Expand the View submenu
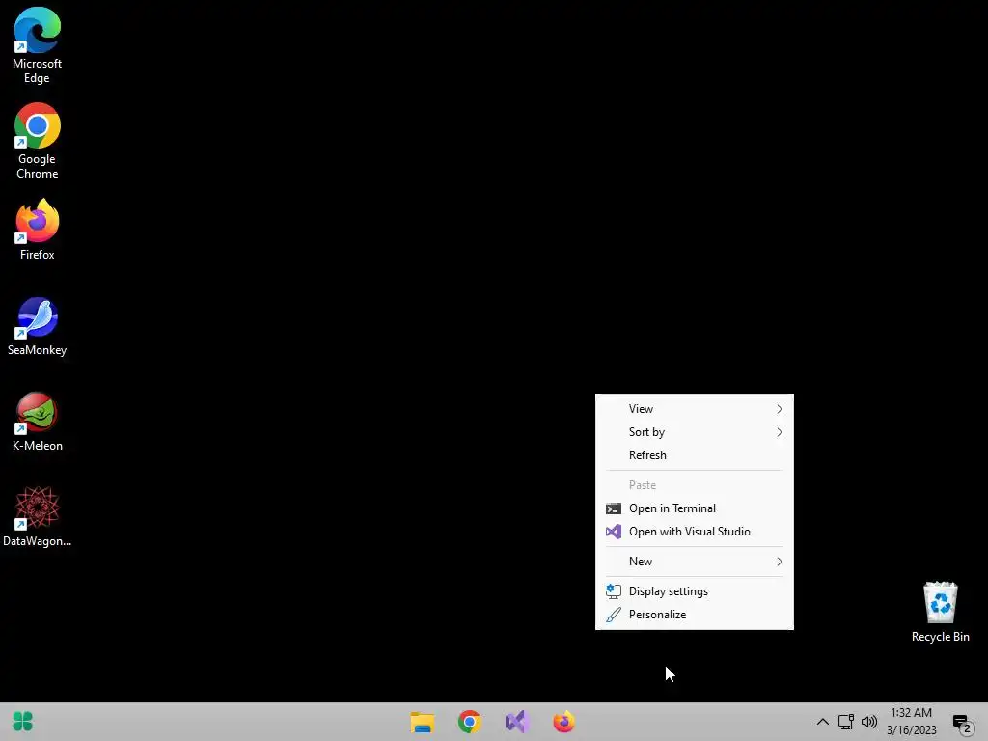 (695, 409)
